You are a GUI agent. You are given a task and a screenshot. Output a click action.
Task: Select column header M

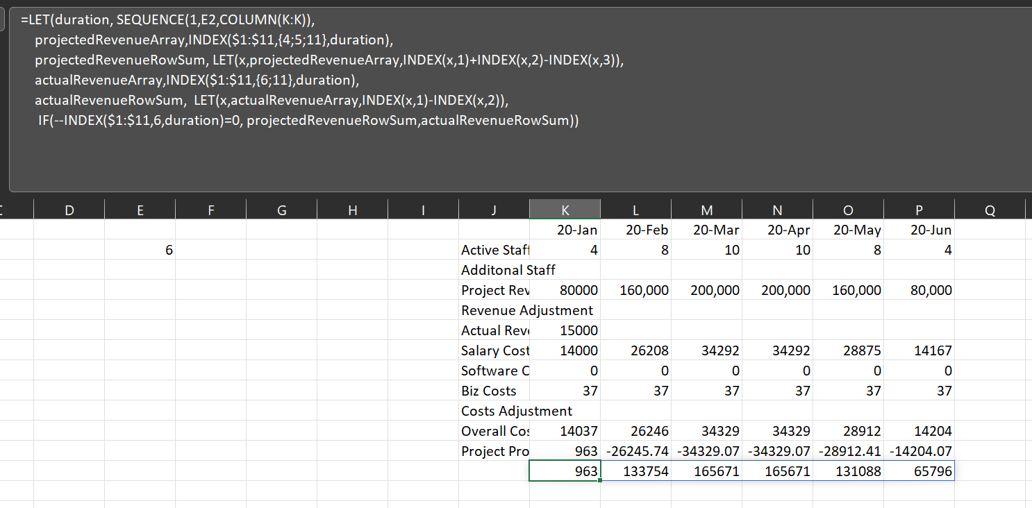[x=706, y=210]
